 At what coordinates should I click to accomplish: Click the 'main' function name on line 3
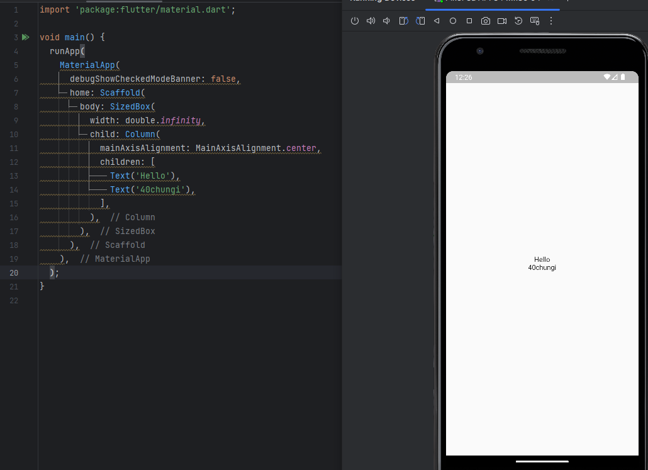(x=74, y=37)
